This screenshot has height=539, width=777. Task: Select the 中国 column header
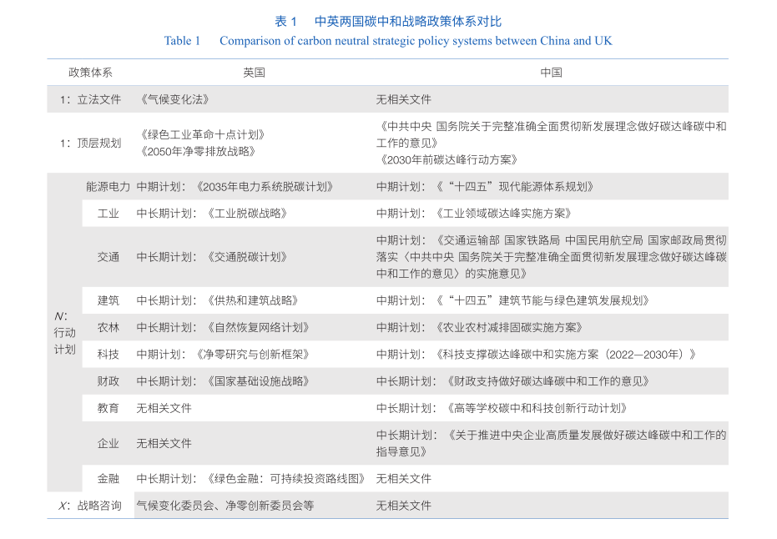[x=551, y=73]
